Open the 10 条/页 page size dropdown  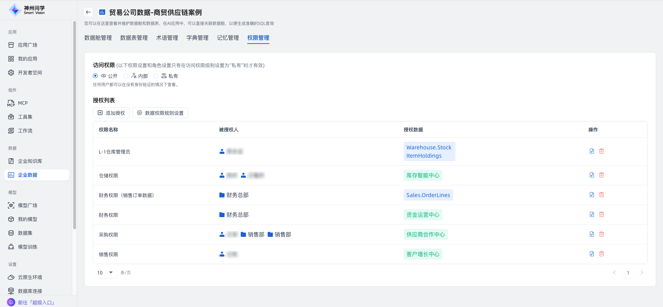[105, 272]
